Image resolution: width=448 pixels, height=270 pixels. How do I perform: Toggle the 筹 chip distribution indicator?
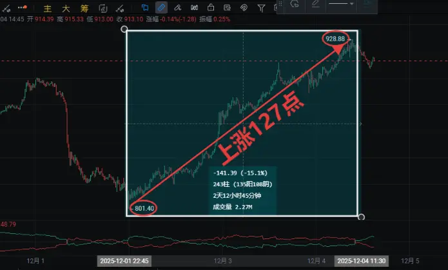[84, 8]
